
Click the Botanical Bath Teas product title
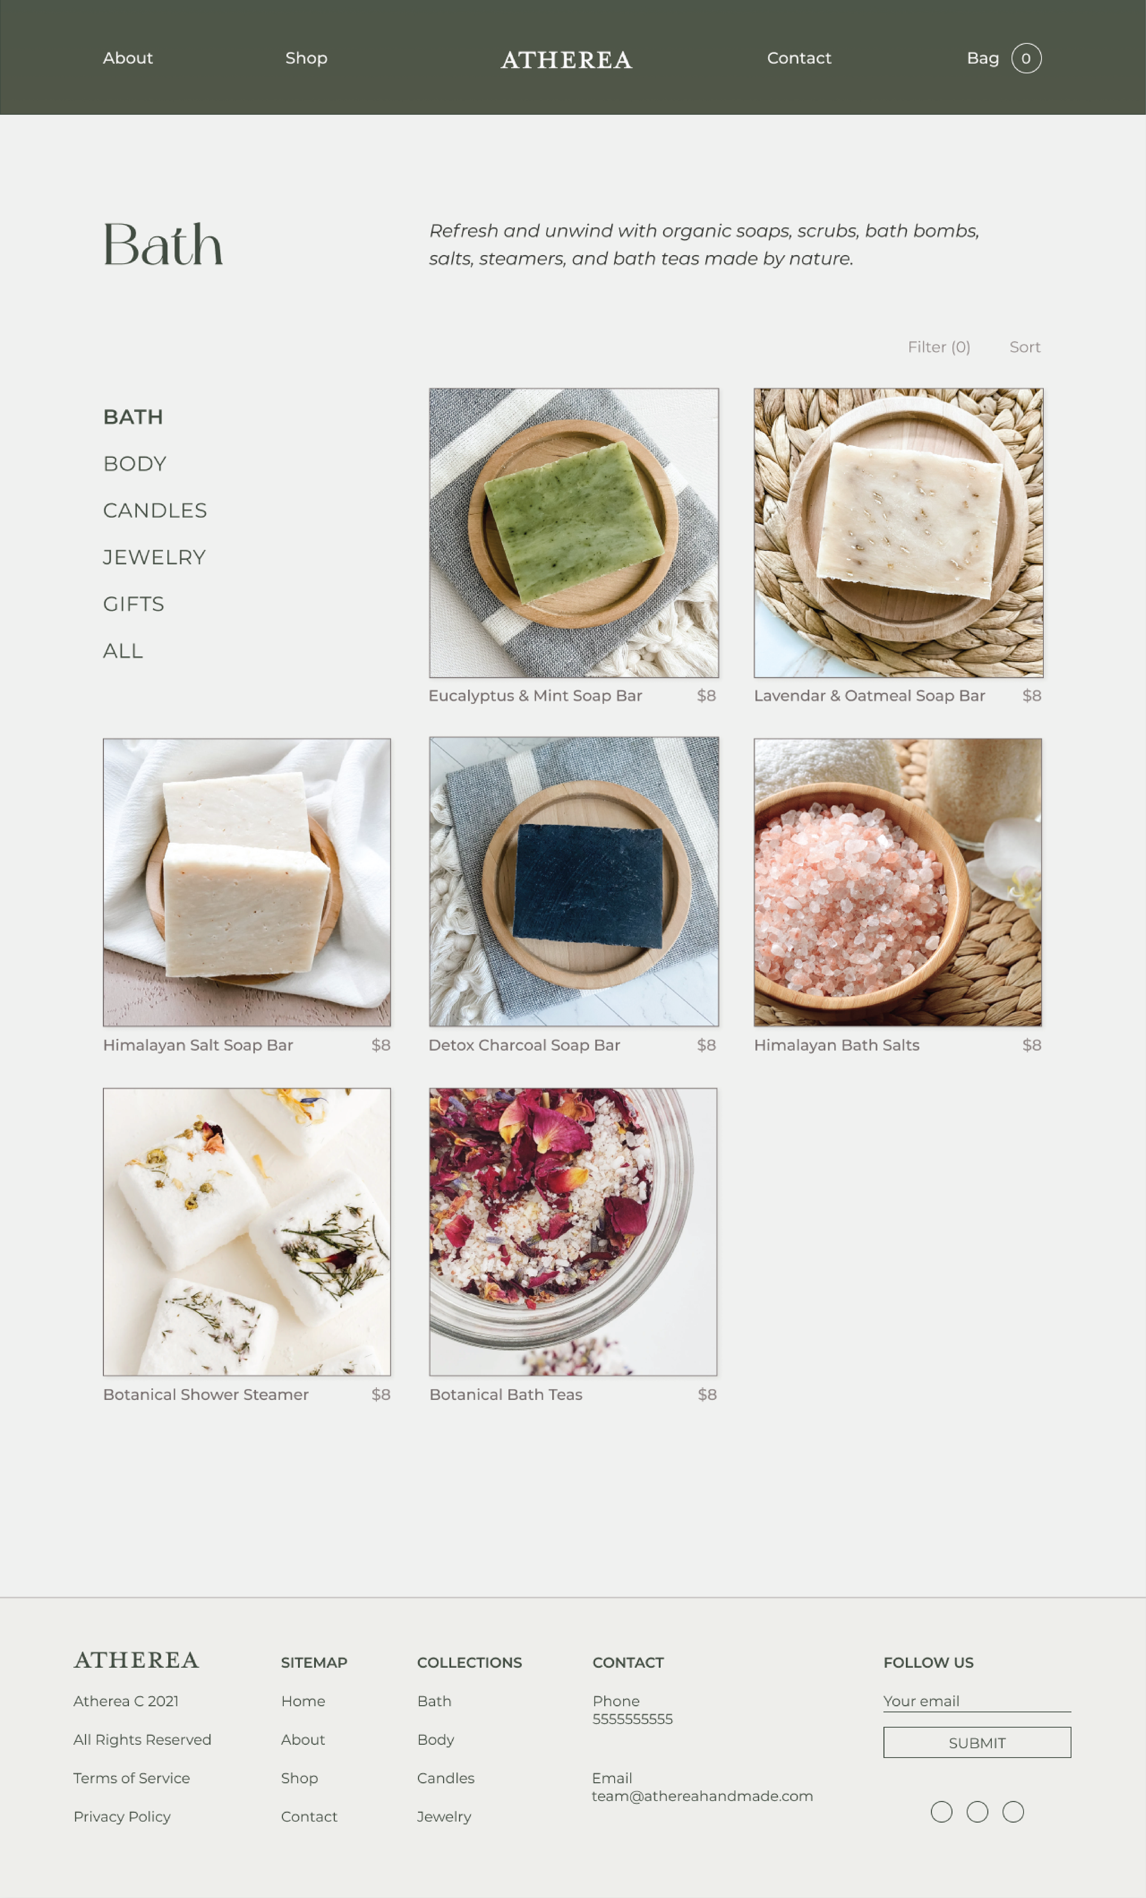(506, 1394)
